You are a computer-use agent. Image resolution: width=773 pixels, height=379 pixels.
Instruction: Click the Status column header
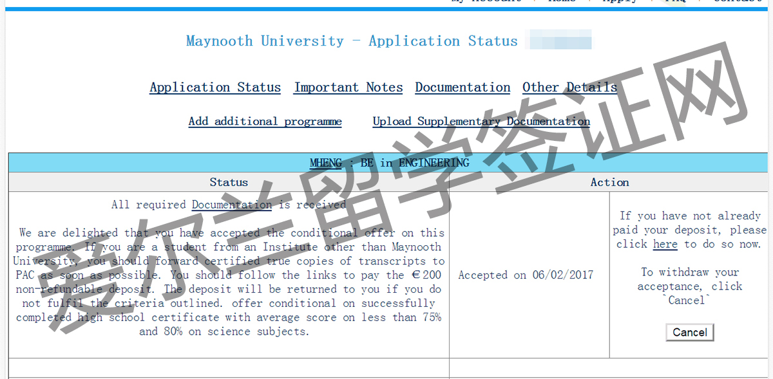(x=229, y=182)
